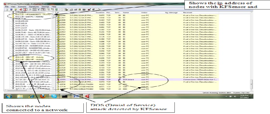The width and height of the screenshot is (270, 114).
Task: Select visitor 14.36.195.155 in the tree
Action: (x=22, y=21)
